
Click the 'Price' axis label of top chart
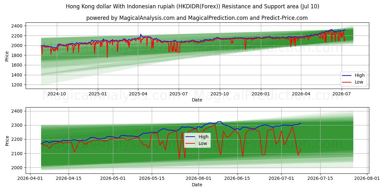(7, 56)
